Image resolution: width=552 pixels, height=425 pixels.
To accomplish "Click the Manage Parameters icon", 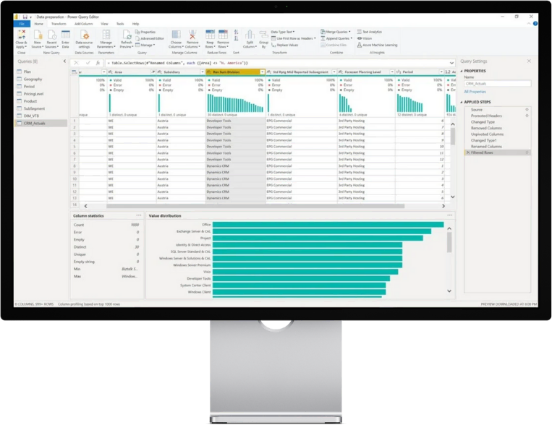I will point(106,35).
